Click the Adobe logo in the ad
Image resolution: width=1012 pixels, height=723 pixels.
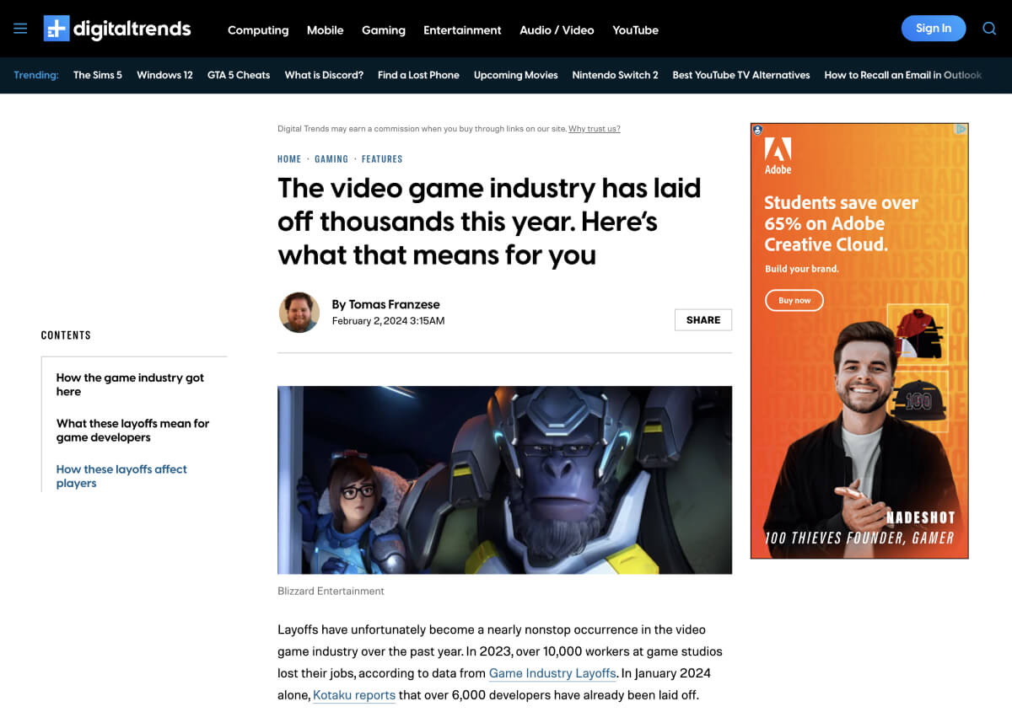coord(778,157)
